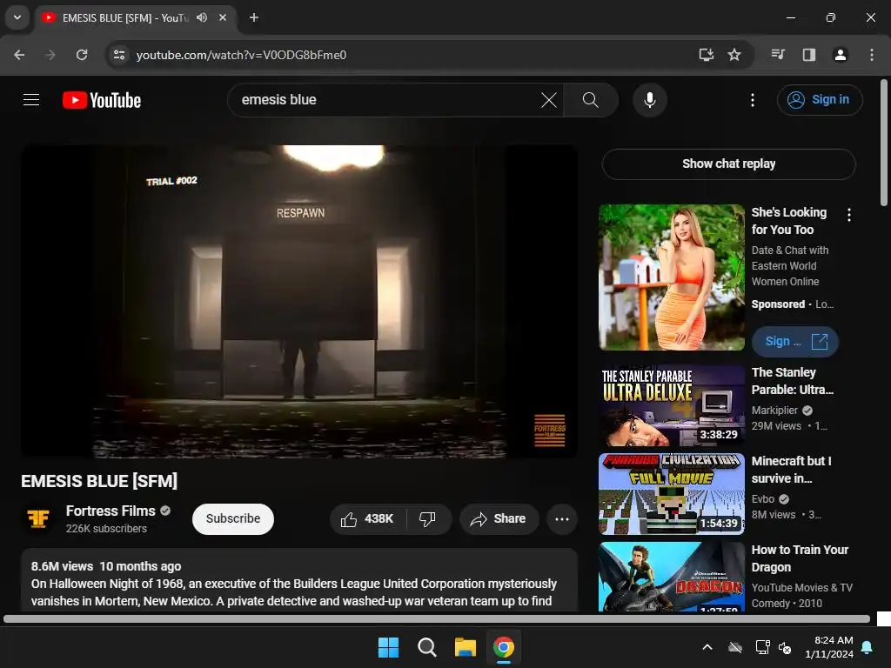Bookmark this page with the star
Viewport: 891px width, 668px height.
[734, 55]
